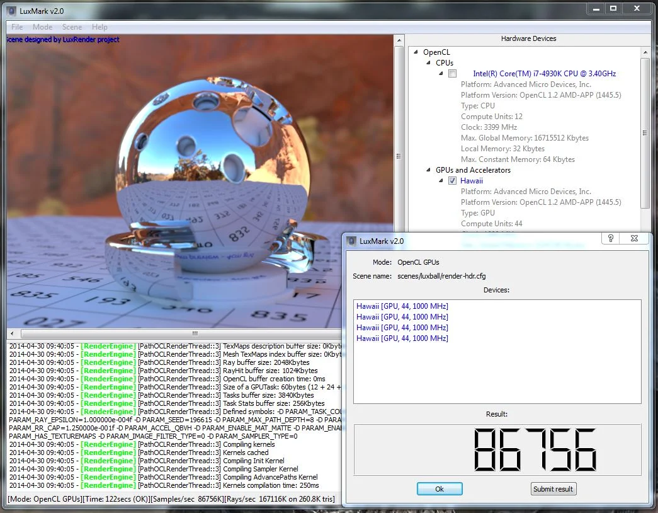This screenshot has width=658, height=513.
Task: Select second Hawaii [GPU, 44, 1000 MHz] entry
Action: coord(402,317)
